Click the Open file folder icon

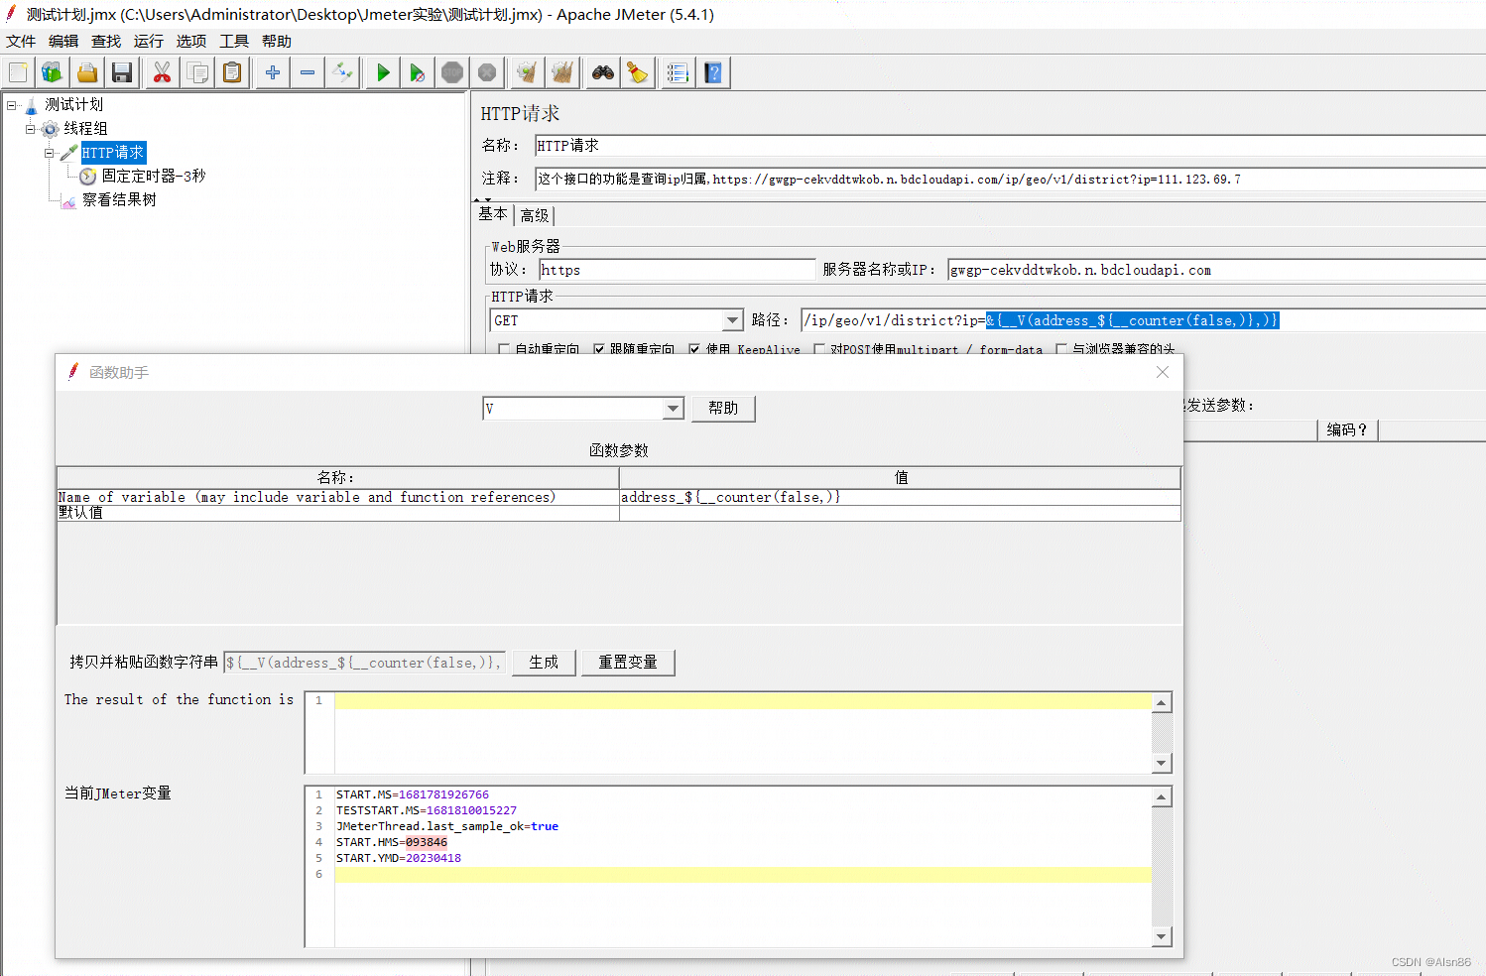click(87, 72)
